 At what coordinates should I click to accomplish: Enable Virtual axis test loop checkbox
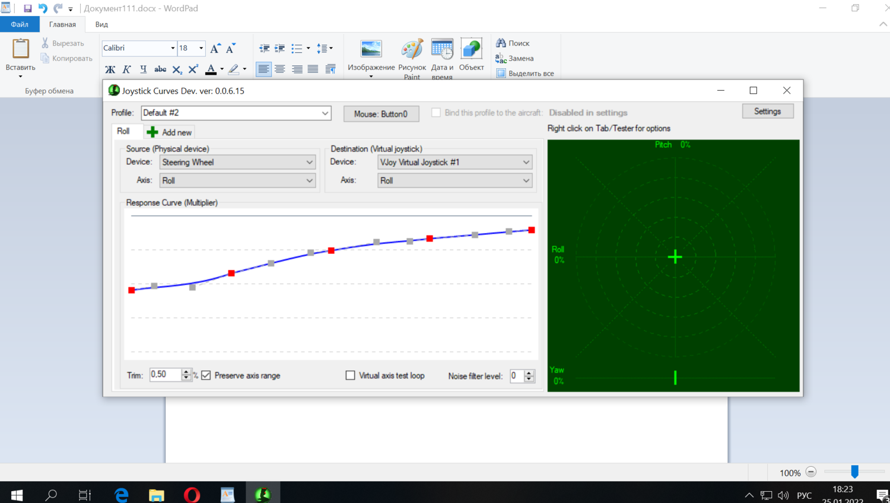pos(350,375)
